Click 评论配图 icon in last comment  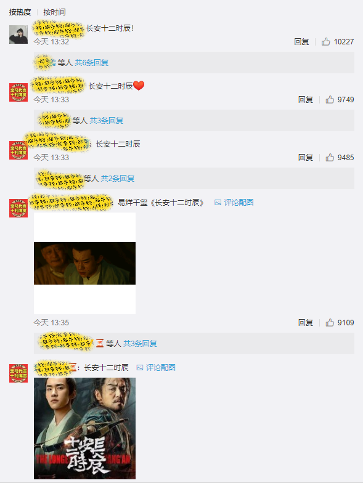140,367
